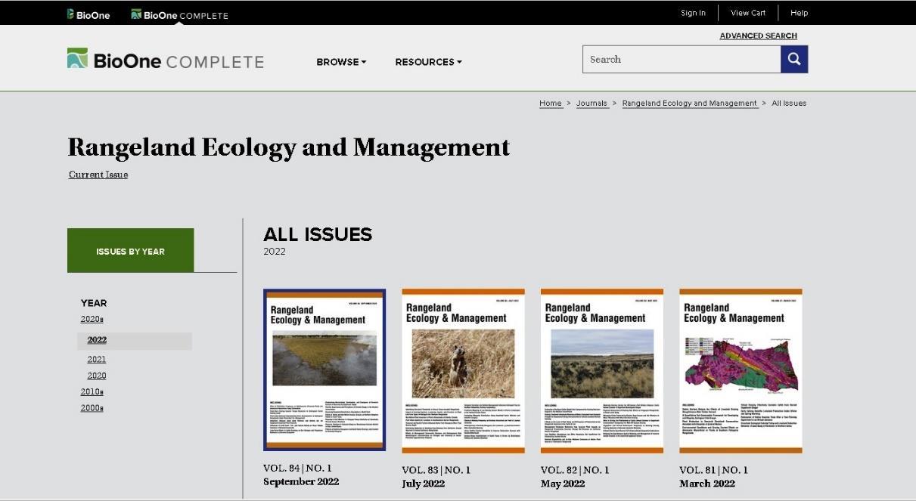
Task: Open the Vol. 82 May 2022 cover
Action: 602,371
